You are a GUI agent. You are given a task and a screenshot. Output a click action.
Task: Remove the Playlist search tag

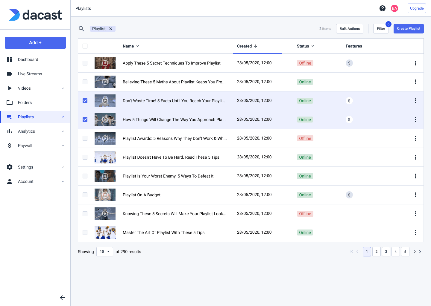point(111,29)
